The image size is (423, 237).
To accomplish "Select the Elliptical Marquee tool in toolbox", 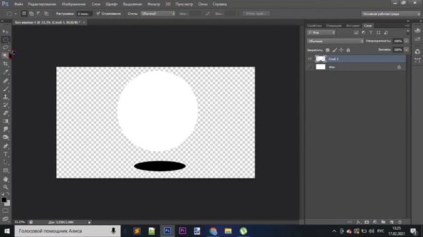I will pos(5,39).
